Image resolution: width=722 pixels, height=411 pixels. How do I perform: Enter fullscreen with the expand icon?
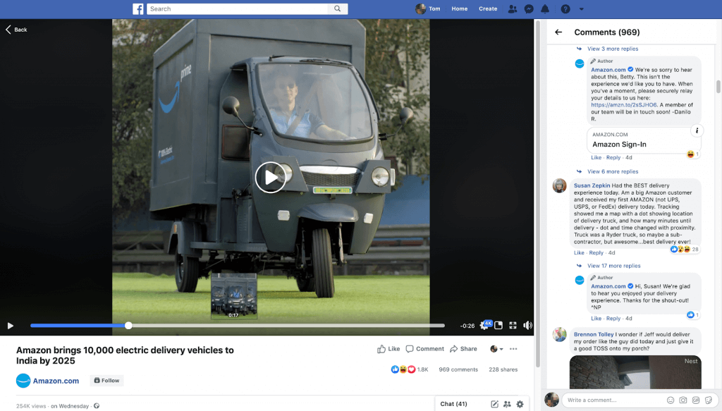click(x=513, y=326)
